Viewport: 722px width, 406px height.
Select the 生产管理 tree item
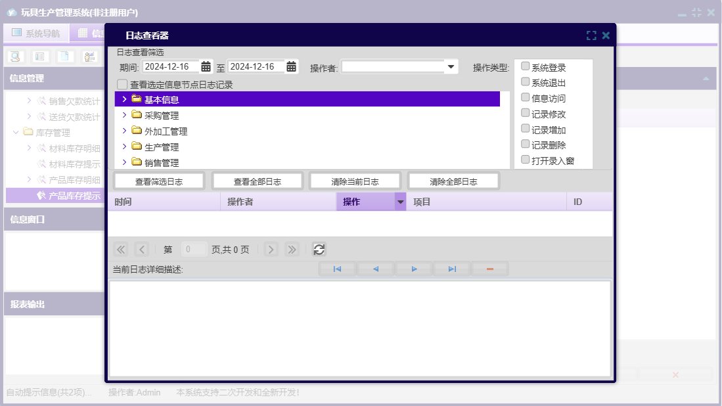click(162, 147)
